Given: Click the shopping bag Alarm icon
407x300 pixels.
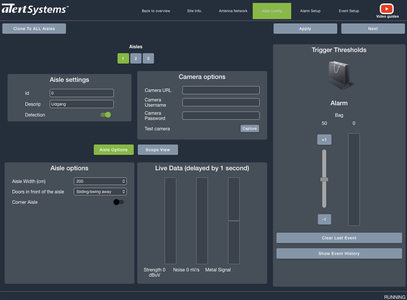Looking at the screenshot, I should [339, 75].
